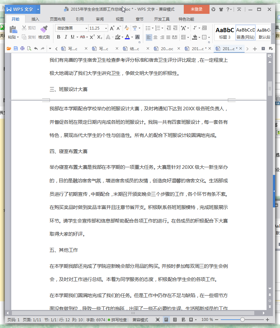
Task: Click the 复制 copy button
Action: tap(29, 37)
